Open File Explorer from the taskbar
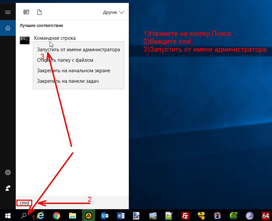 click(73, 215)
